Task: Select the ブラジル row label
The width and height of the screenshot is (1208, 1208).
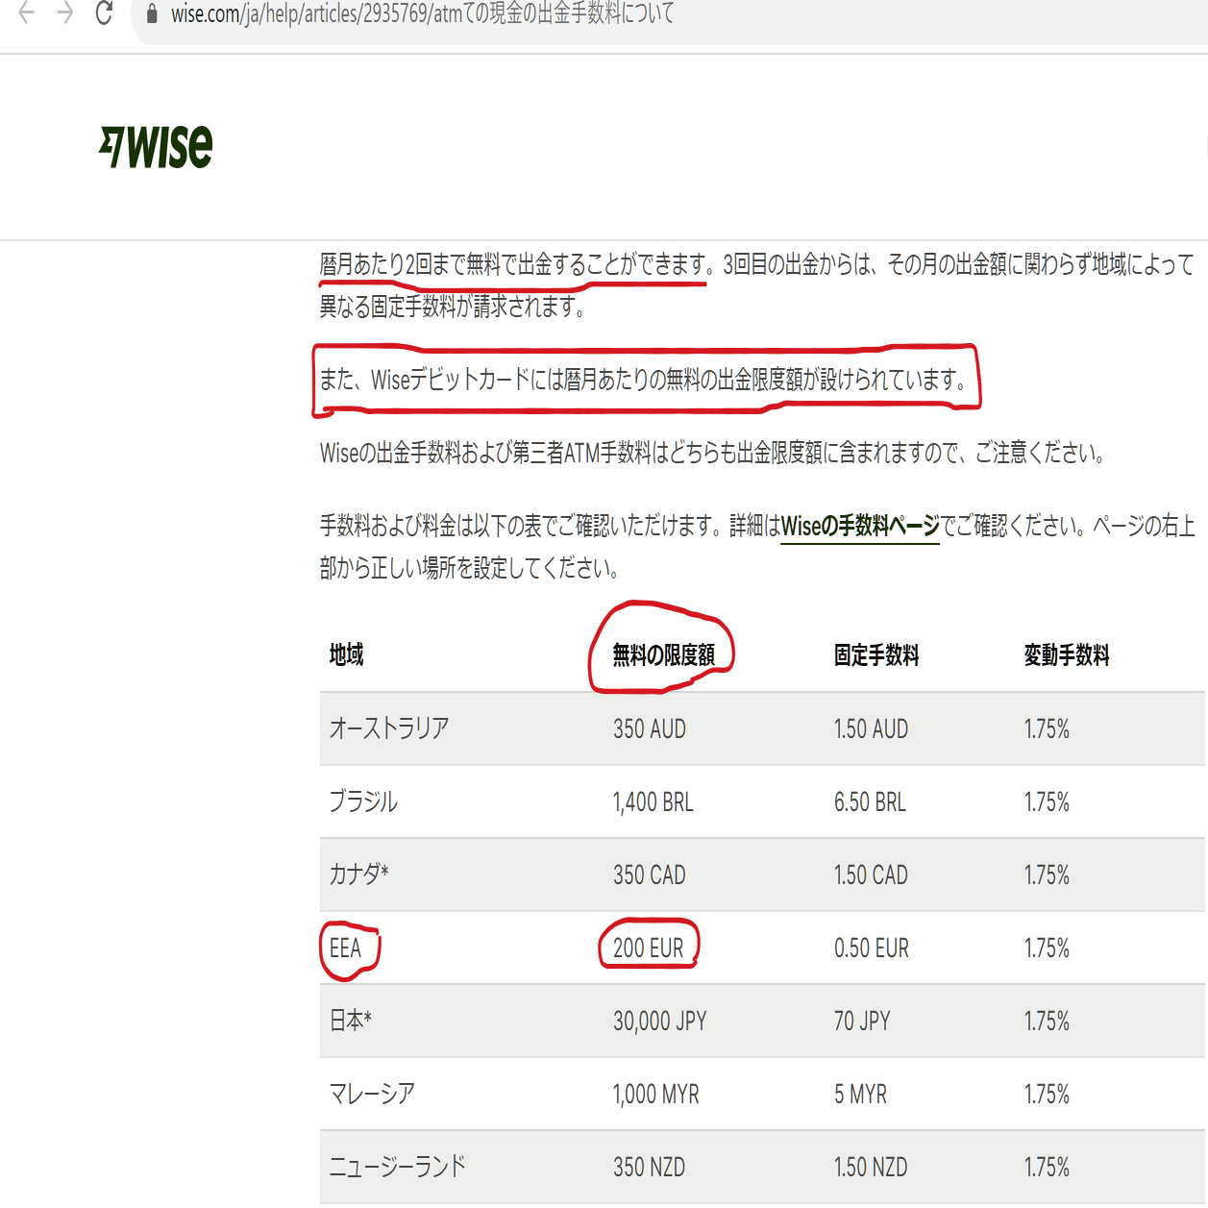Action: pyautogui.click(x=363, y=801)
